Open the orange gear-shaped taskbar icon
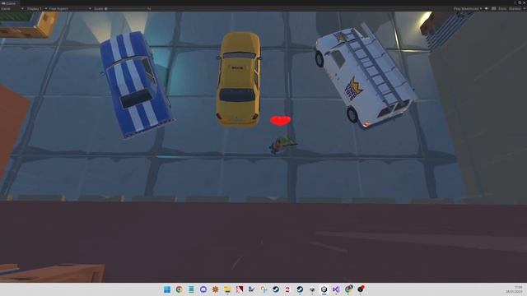 (216, 289)
